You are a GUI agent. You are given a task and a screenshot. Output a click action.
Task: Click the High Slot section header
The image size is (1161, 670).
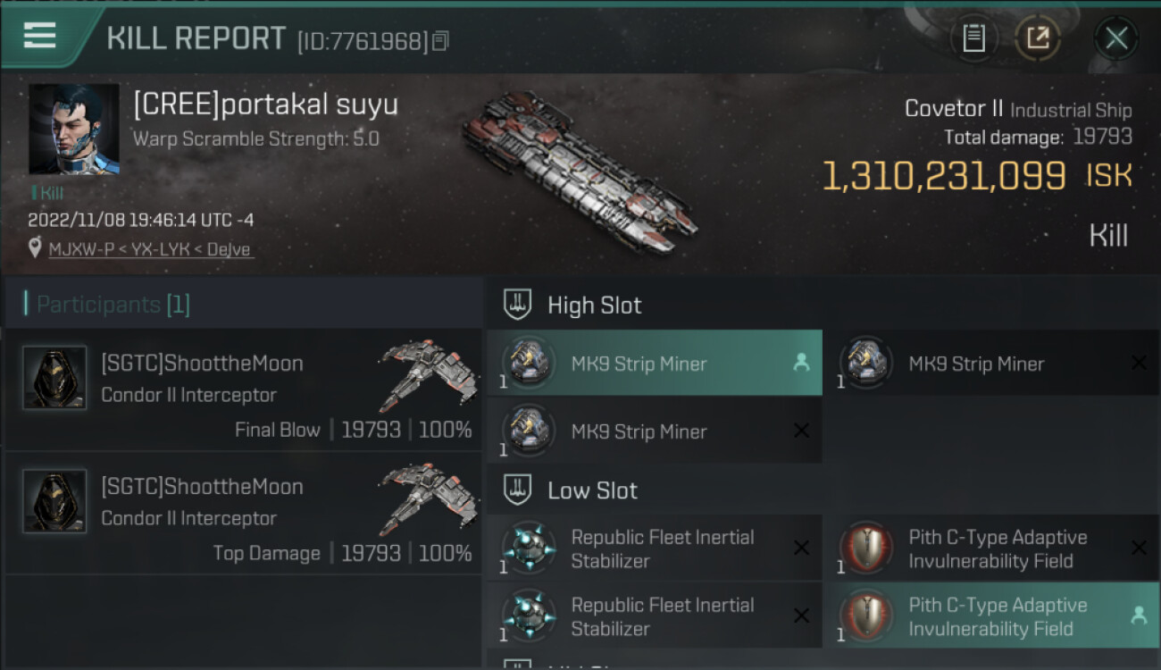coord(594,306)
